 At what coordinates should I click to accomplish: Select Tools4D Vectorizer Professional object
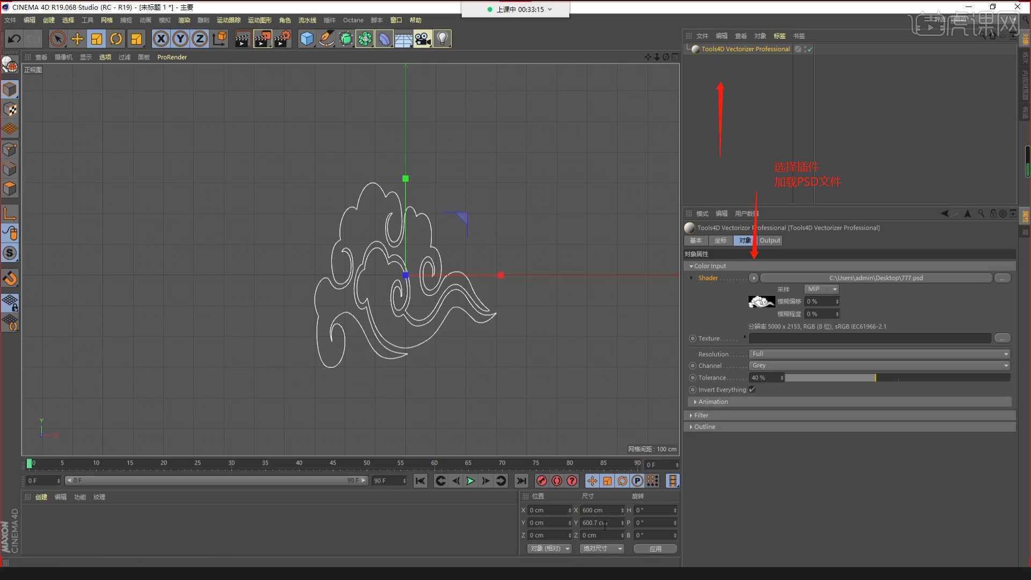(x=745, y=49)
